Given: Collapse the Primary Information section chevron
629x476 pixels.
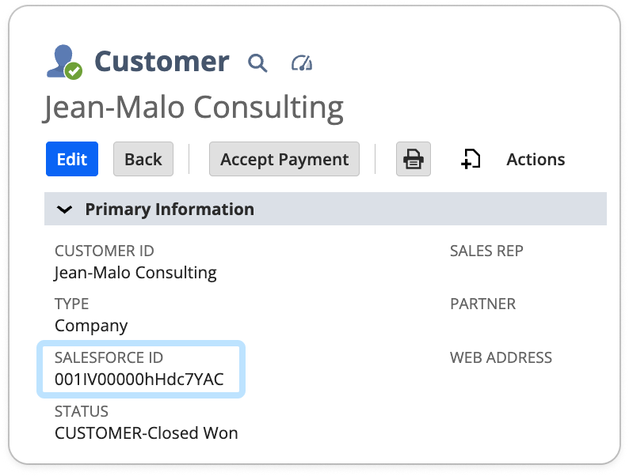Looking at the screenshot, I should coord(65,210).
